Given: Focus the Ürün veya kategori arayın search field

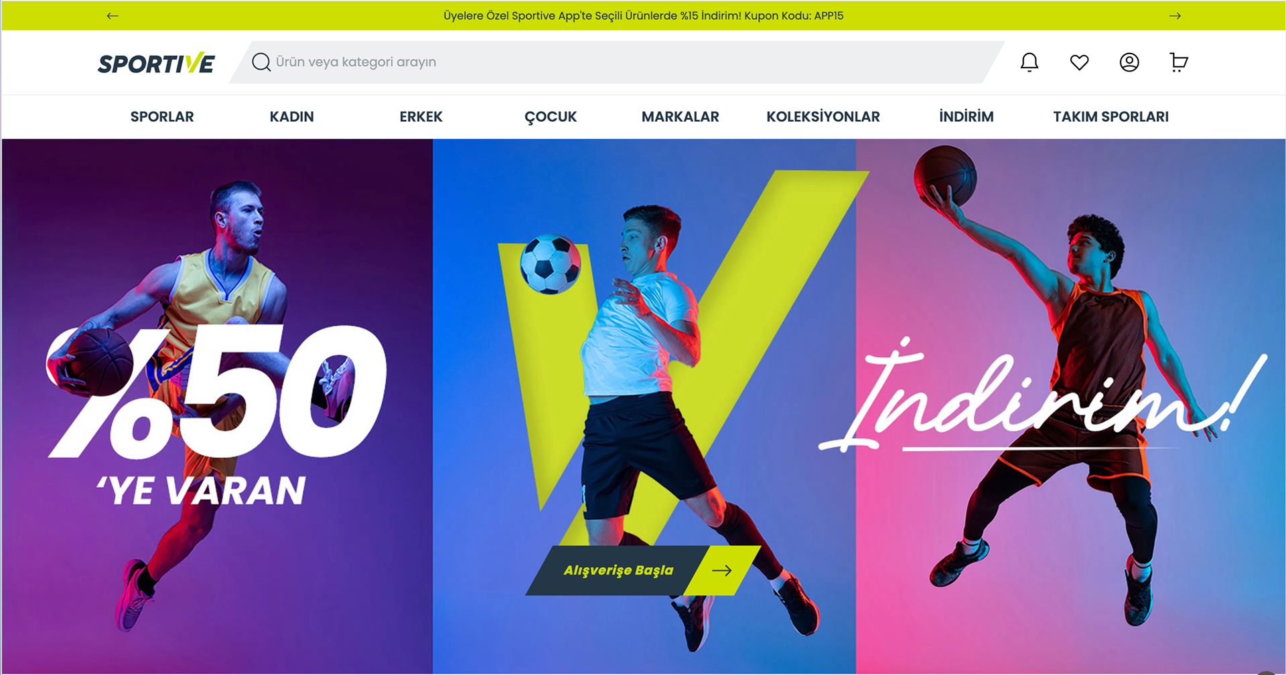Looking at the screenshot, I should (616, 62).
